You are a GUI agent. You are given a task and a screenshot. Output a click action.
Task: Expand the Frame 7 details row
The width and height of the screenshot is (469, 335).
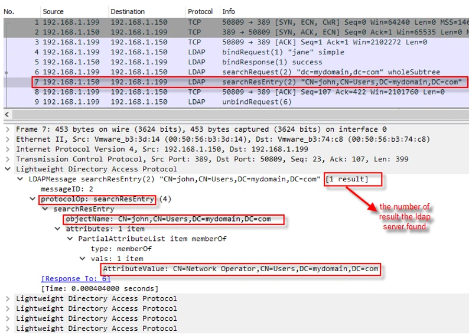pos(7,129)
